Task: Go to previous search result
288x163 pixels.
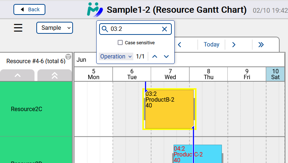Action: pyautogui.click(x=155, y=56)
